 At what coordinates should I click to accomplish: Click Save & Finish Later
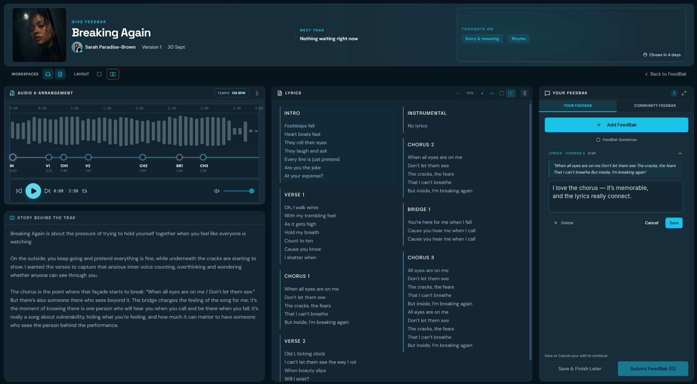pyautogui.click(x=580, y=369)
